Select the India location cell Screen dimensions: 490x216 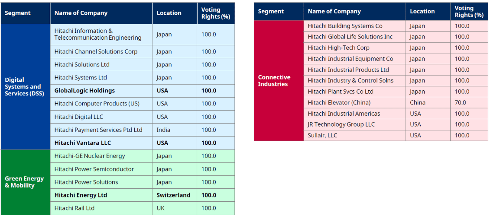[163, 130]
